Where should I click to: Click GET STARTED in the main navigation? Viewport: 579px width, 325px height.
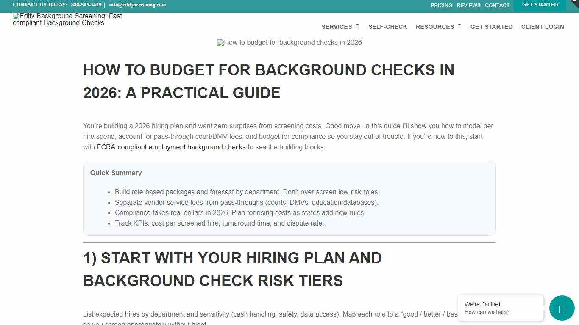tap(491, 26)
